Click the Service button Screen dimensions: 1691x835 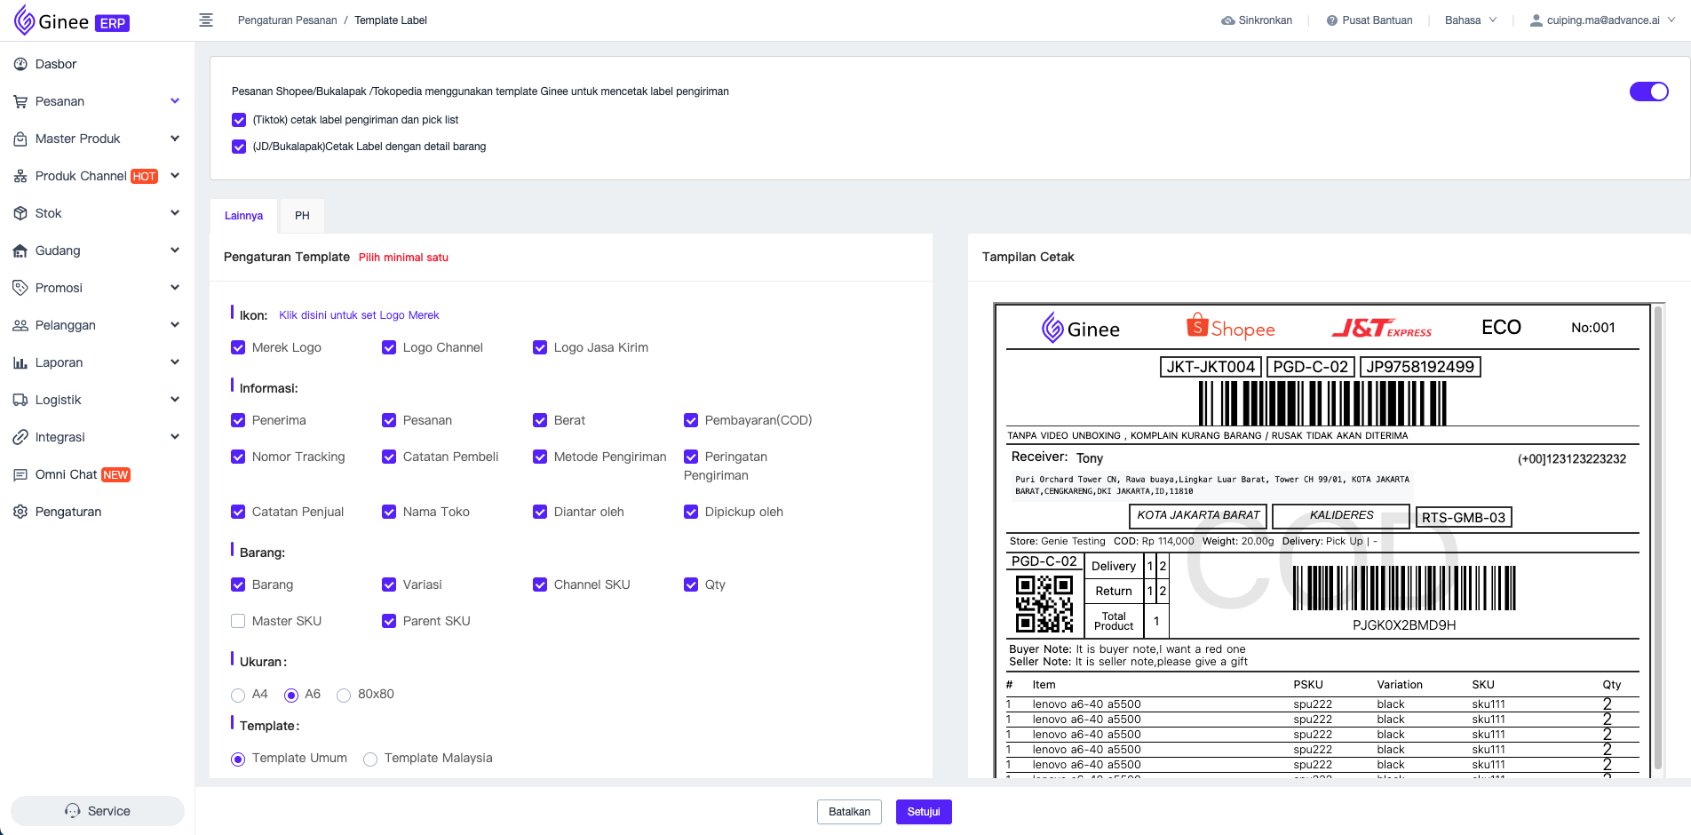98,811
